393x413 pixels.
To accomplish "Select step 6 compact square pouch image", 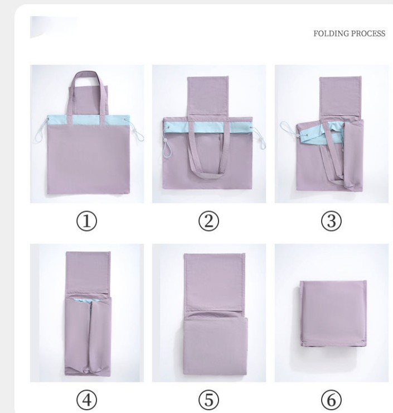I will tap(332, 313).
